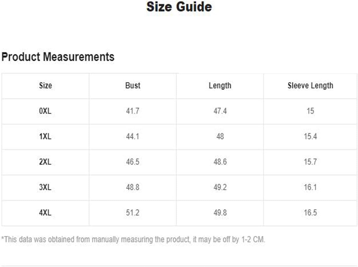Click the 44.1 bust measurement cell
This screenshot has width=358, height=267.
pos(133,136)
